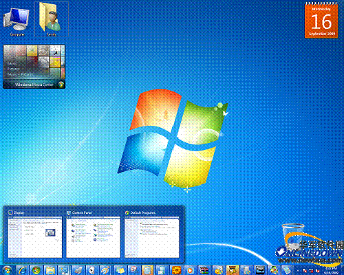Image resolution: width=344 pixels, height=275 pixels.
Task: Open the Computer desktop icon
Action: coord(17,22)
